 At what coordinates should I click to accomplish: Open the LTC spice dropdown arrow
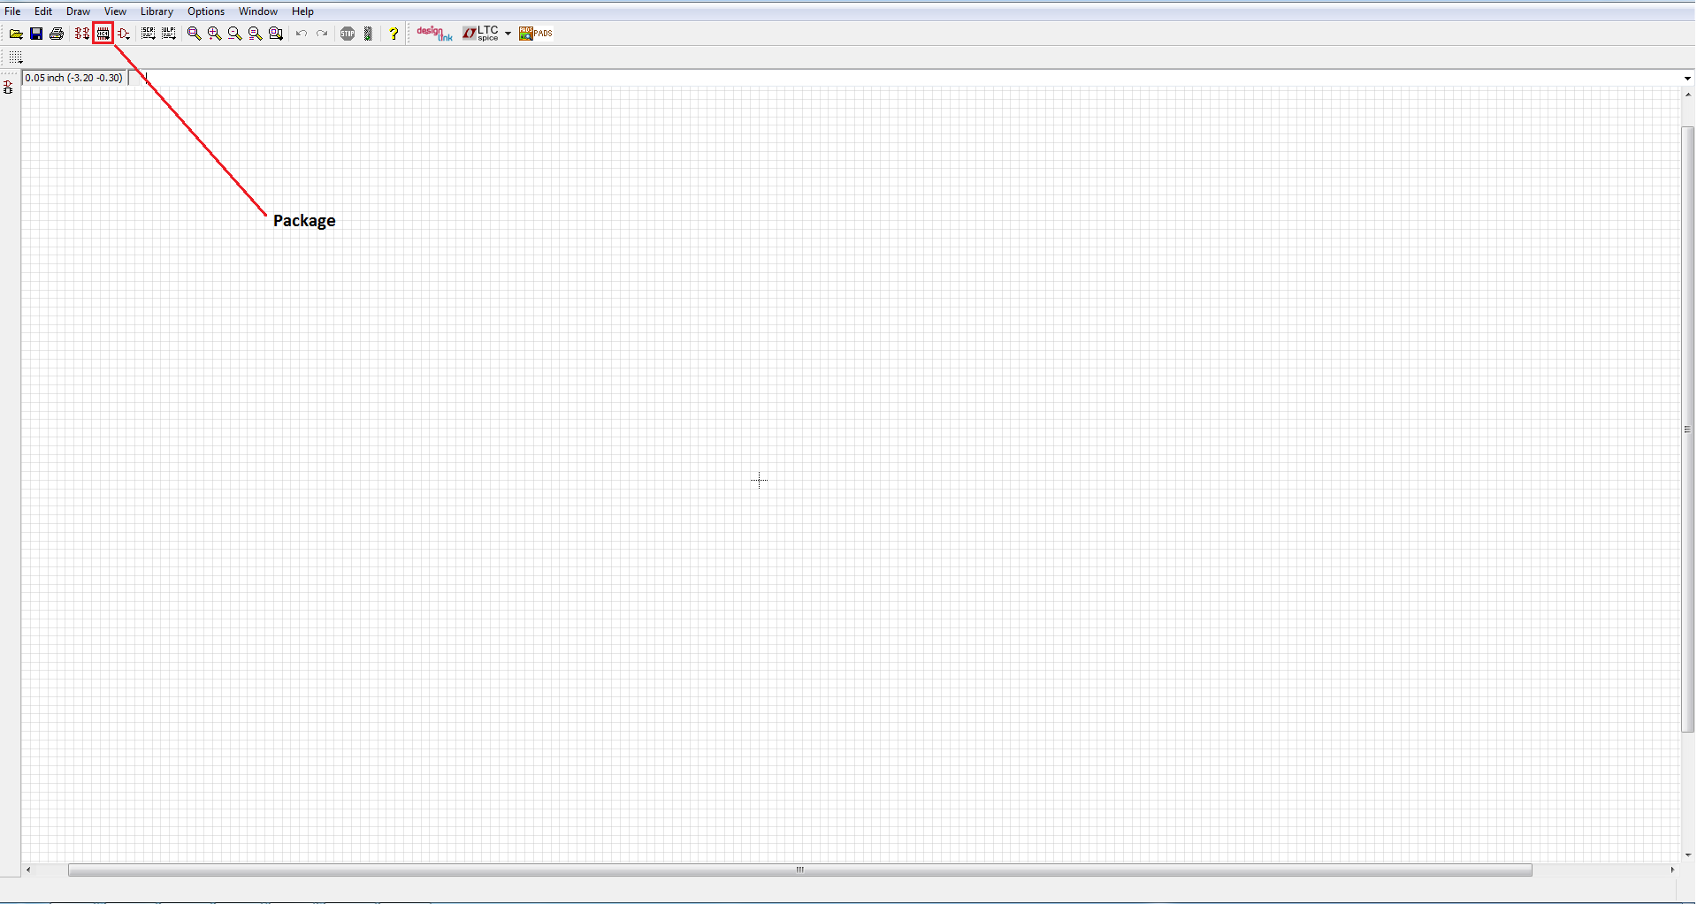click(507, 34)
